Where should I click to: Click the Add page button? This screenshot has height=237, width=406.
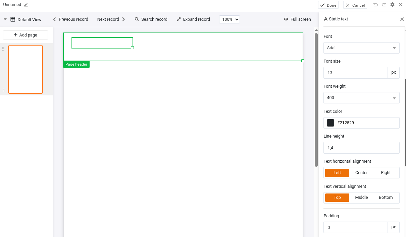tap(26, 35)
